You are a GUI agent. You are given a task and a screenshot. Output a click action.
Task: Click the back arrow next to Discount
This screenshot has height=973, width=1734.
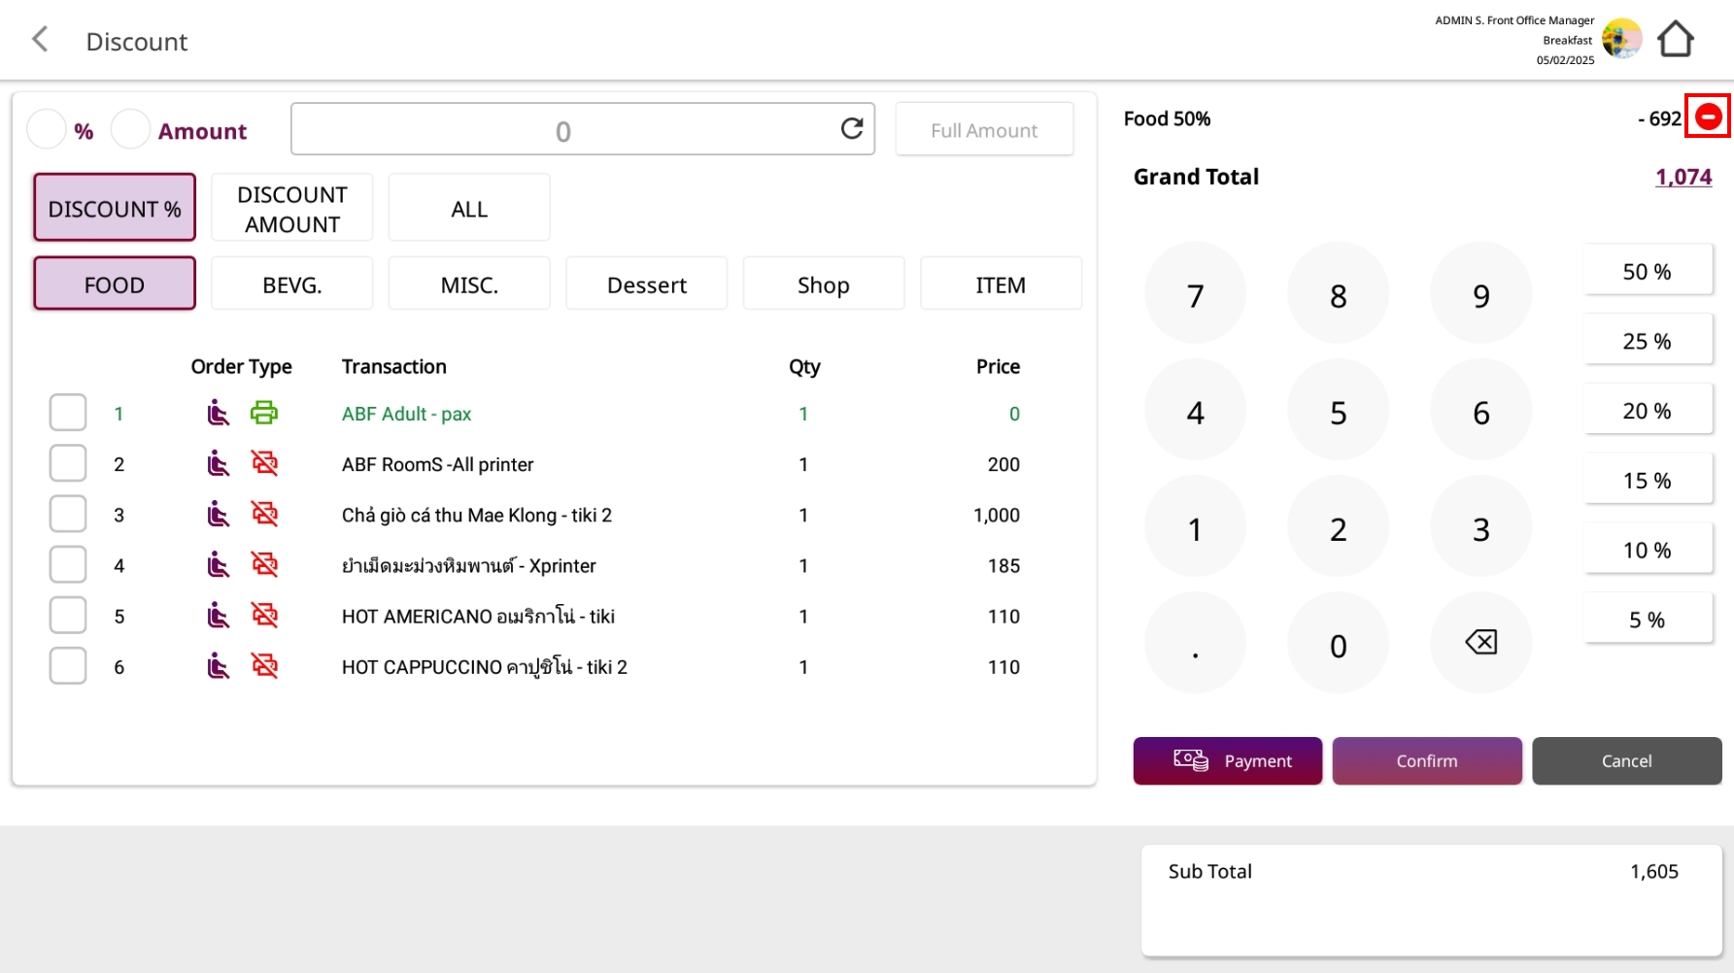coord(40,40)
